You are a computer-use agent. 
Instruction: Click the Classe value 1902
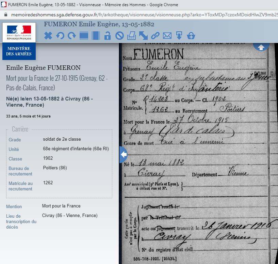click(48, 158)
